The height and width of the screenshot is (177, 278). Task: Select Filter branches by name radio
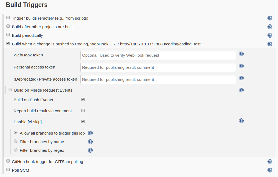click(16, 141)
